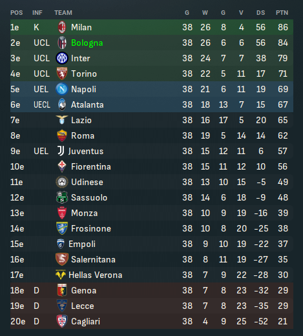Open the Inter logo icon
This screenshot has height=336, width=303.
62,58
